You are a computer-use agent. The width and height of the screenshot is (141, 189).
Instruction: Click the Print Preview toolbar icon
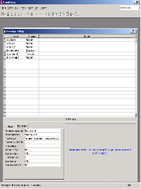tap(18, 14)
